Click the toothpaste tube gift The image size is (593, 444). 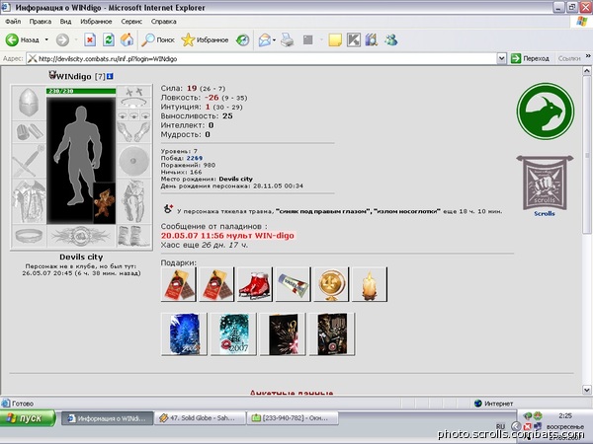point(294,284)
